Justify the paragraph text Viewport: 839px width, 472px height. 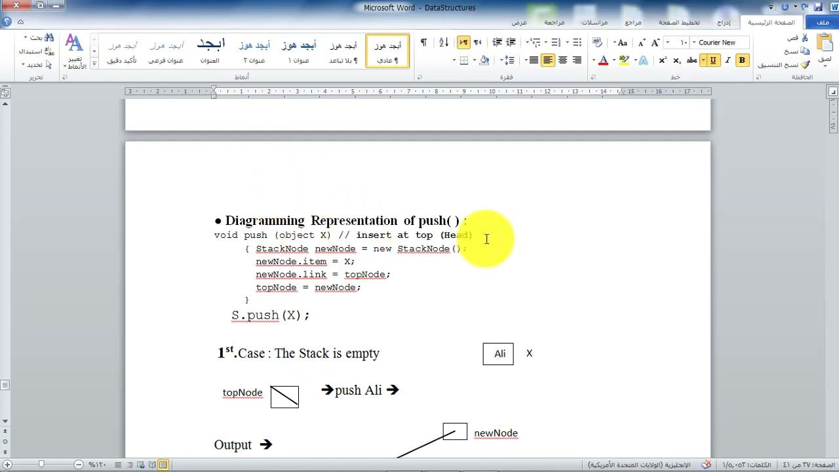click(534, 60)
